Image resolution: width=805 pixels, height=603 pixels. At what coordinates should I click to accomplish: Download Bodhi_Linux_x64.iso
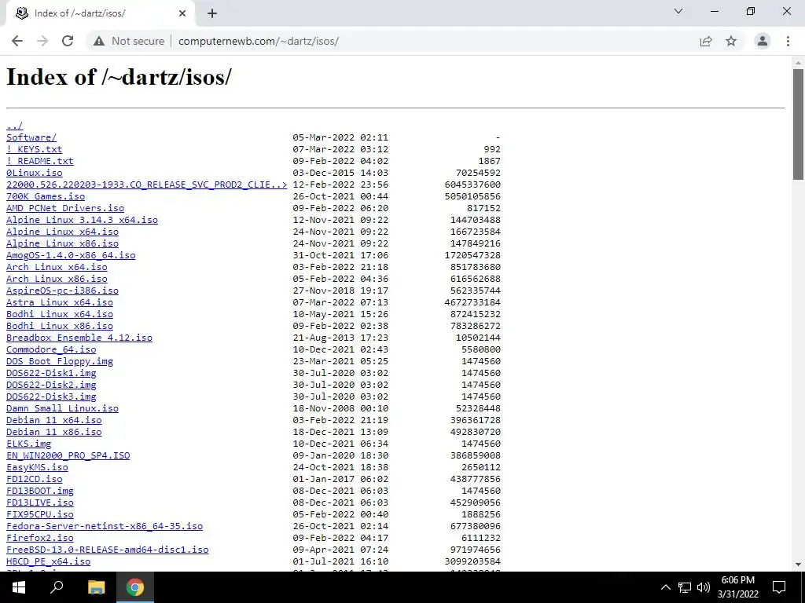coord(60,314)
